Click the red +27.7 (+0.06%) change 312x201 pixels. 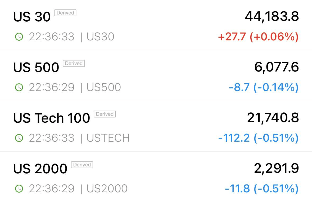click(258, 37)
